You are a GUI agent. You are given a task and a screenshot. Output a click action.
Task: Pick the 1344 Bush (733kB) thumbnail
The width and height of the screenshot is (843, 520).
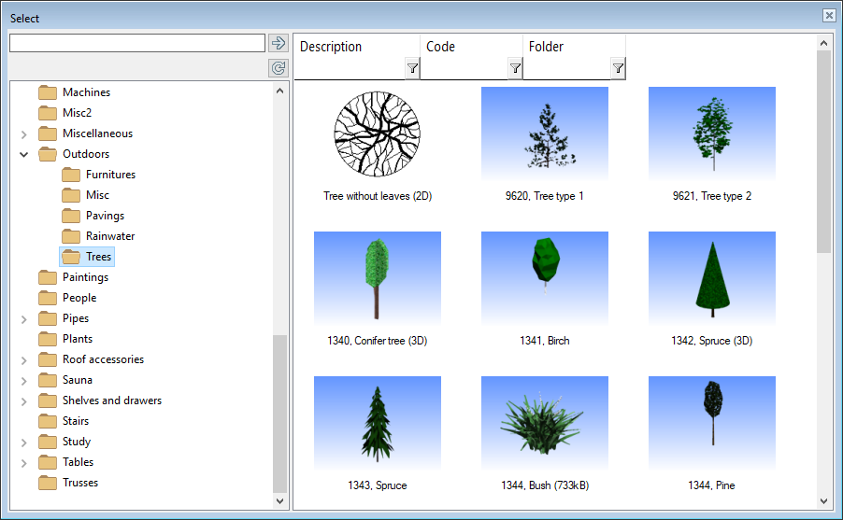[544, 422]
